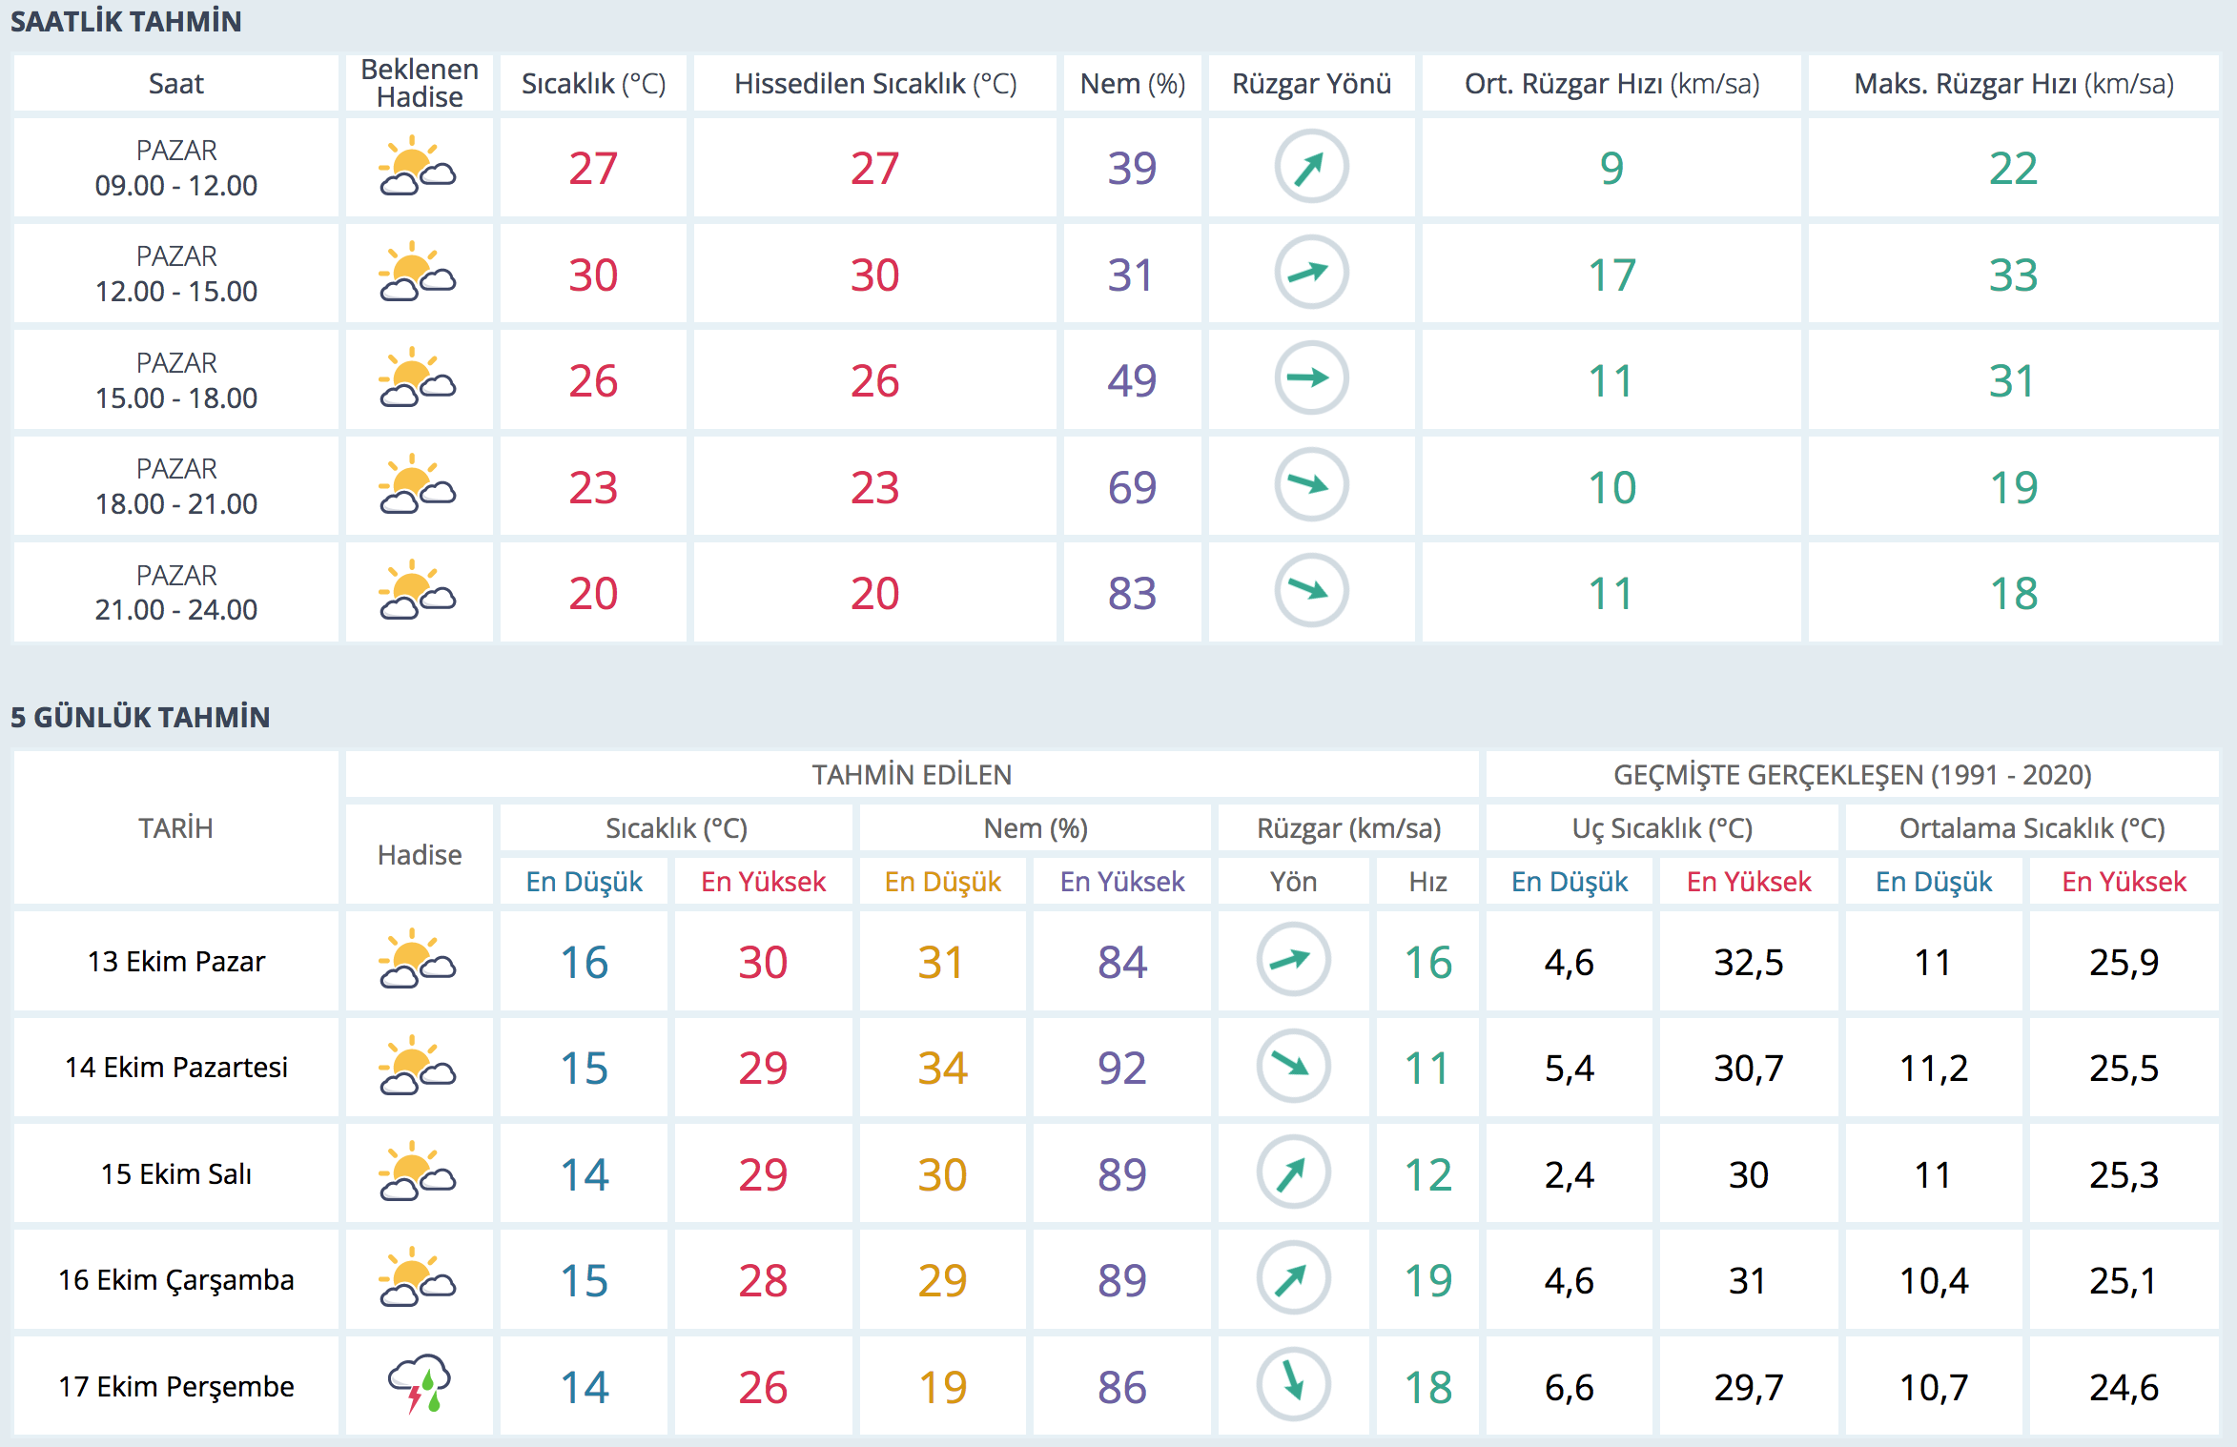2237x1447 pixels.
Task: Click the TAHMİN EDİLEN group header
Action: tap(912, 775)
